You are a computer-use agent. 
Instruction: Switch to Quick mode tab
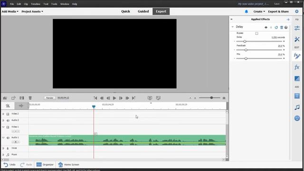click(x=125, y=11)
